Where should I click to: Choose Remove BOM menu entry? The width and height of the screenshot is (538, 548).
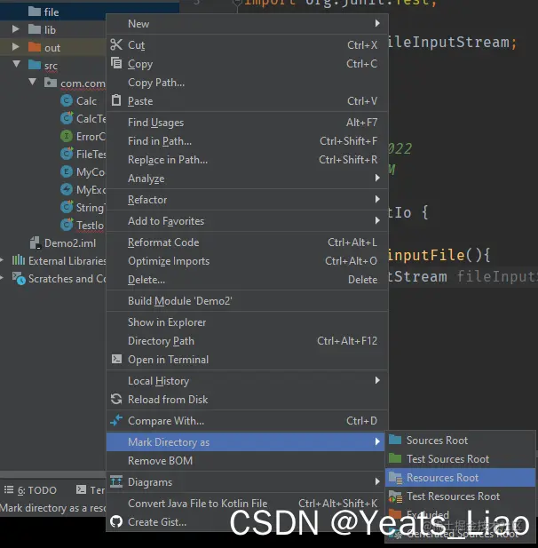[x=247, y=461]
